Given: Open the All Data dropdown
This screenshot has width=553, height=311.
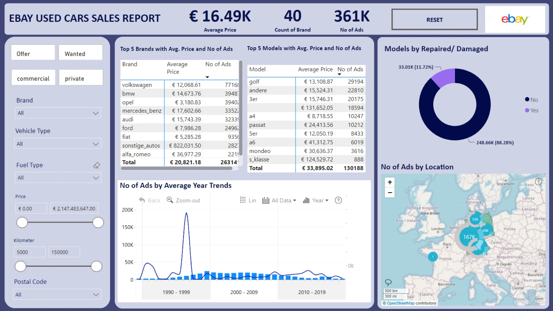Looking at the screenshot, I should point(279,200).
